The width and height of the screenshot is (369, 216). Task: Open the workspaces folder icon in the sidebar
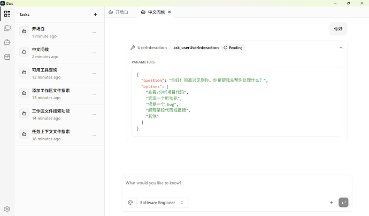pos(7,28)
